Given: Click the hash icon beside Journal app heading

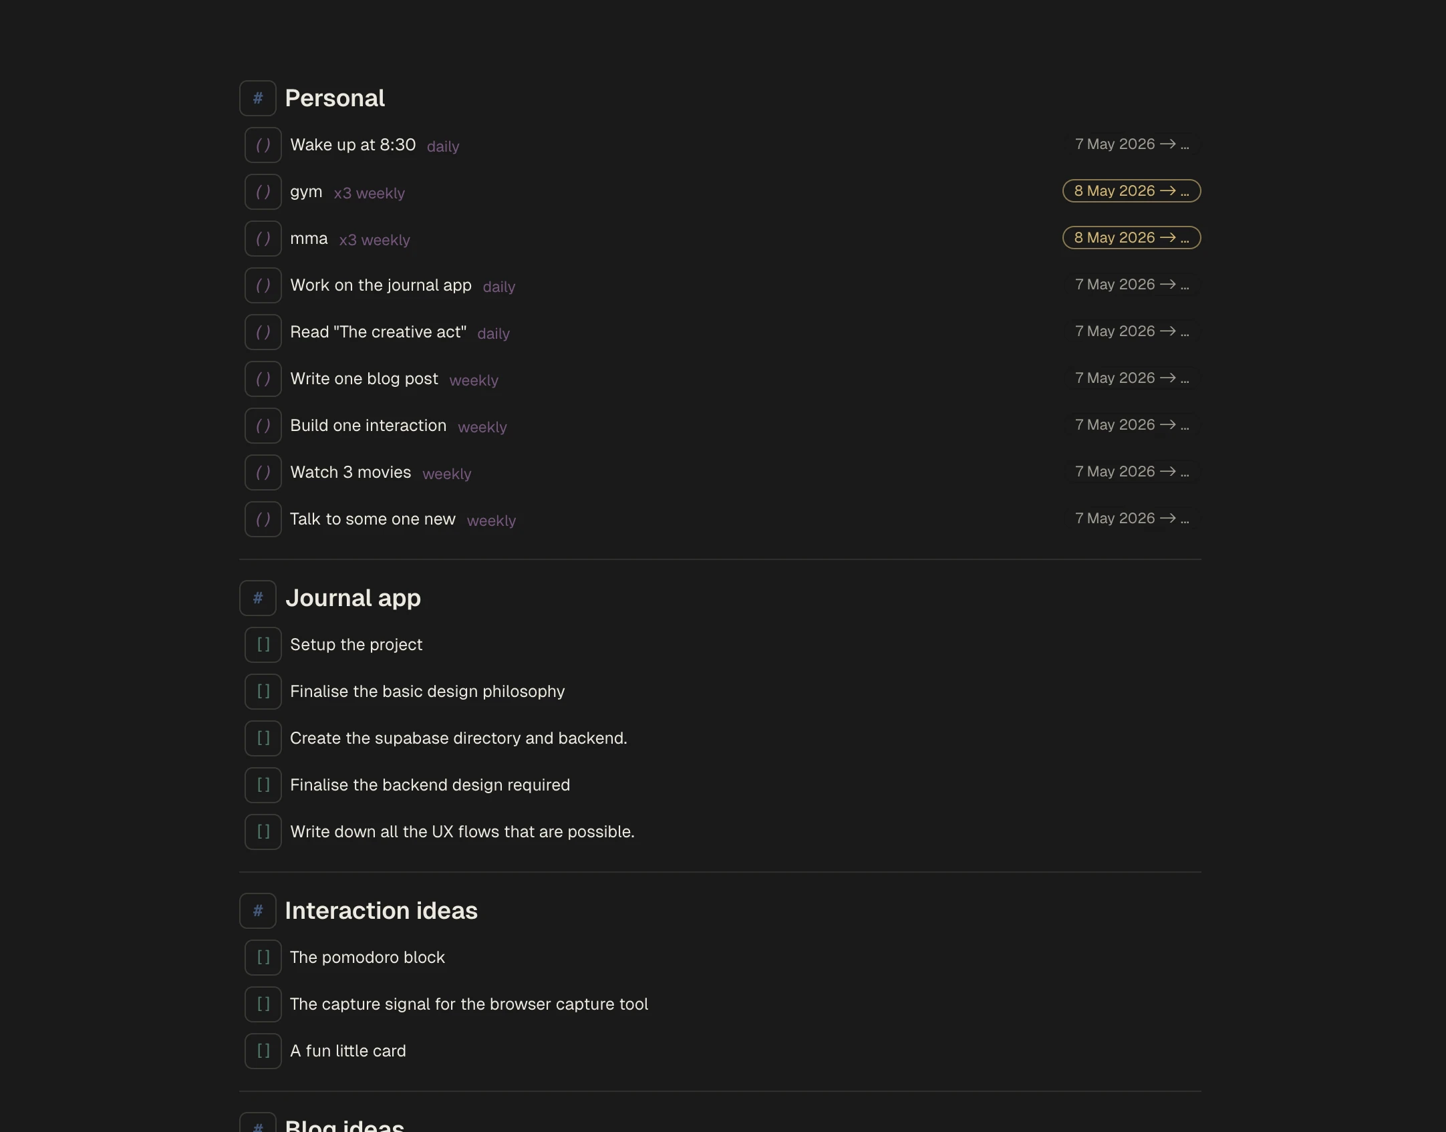Looking at the screenshot, I should [258, 598].
